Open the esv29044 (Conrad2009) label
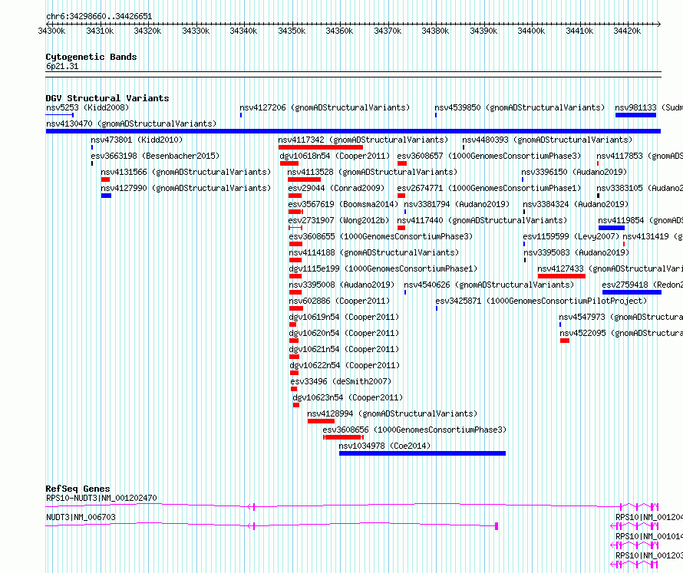This screenshot has height=573, width=683. [336, 188]
